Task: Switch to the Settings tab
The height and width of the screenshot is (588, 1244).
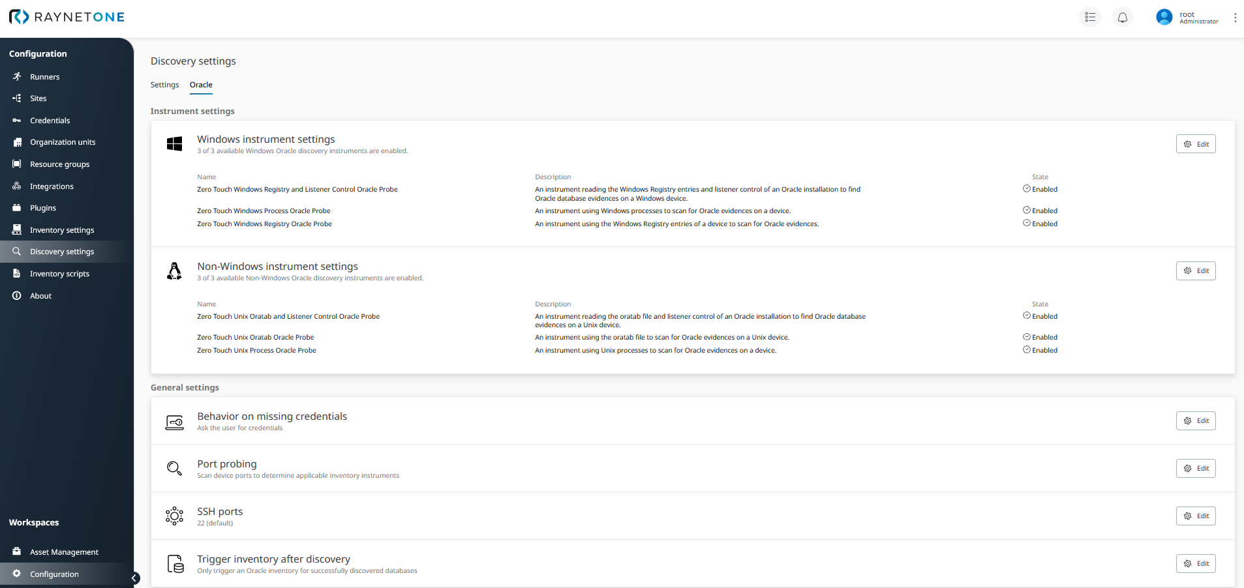Action: click(x=164, y=85)
